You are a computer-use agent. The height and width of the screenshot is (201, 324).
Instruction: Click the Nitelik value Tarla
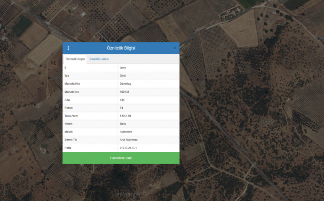tap(123, 124)
